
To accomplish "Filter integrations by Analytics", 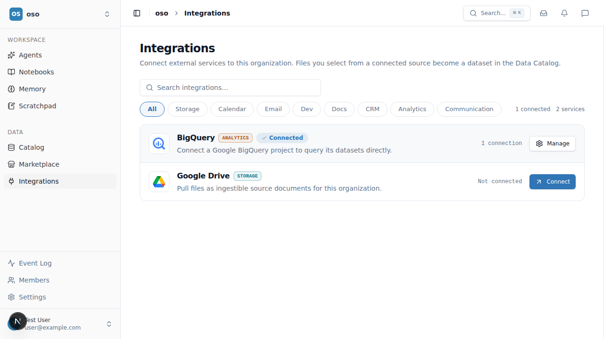I will click(412, 109).
